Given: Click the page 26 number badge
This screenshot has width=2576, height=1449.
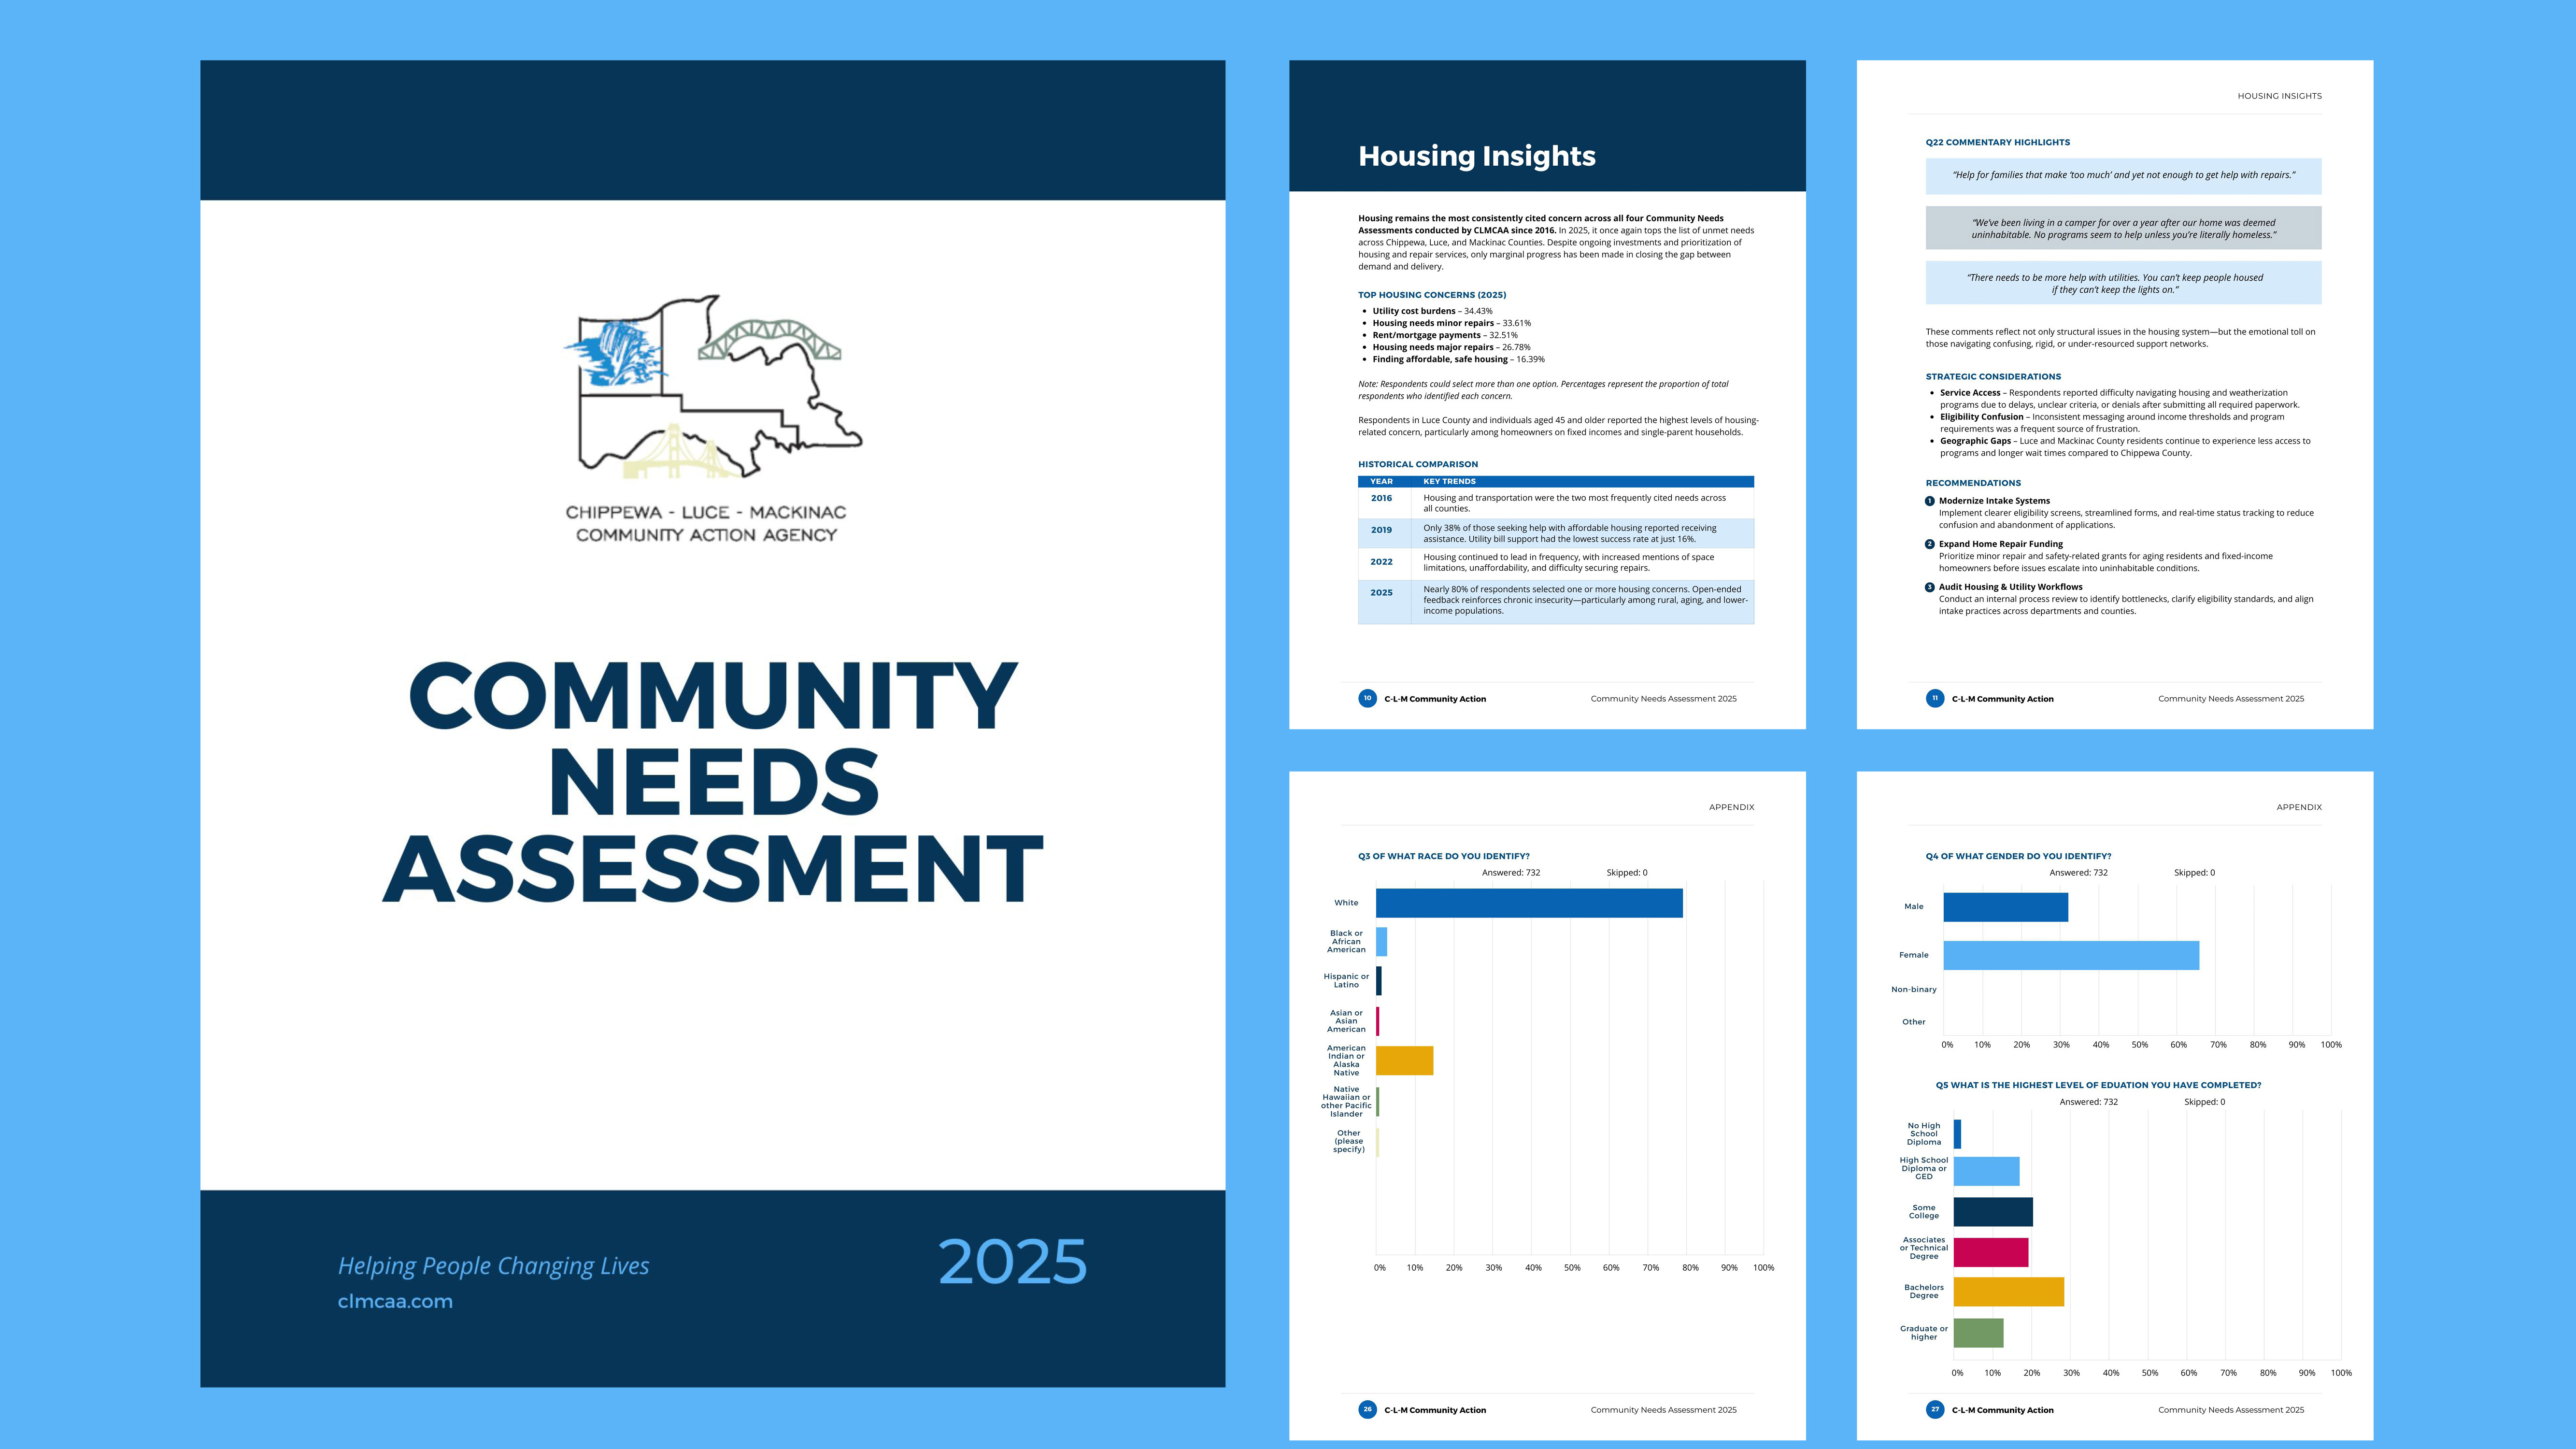Looking at the screenshot, I should pyautogui.click(x=1367, y=1409).
